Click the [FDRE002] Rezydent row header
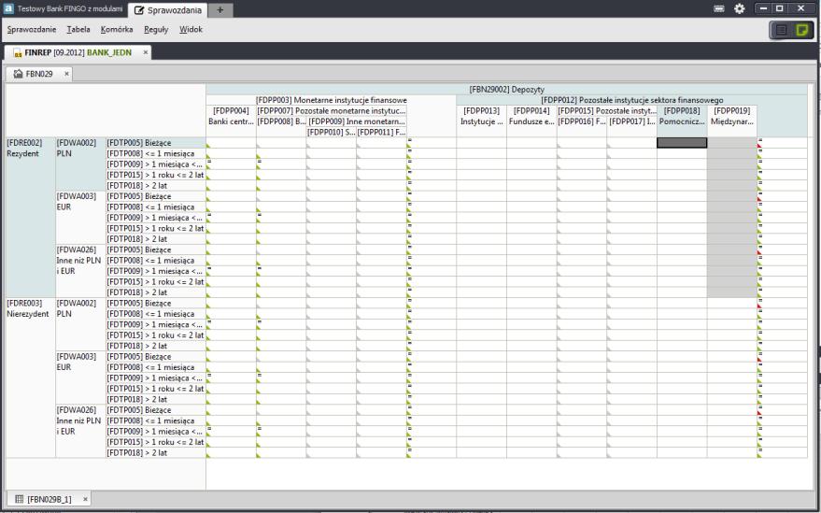Viewport: 821px width, 513px height. pyautogui.click(x=31, y=218)
